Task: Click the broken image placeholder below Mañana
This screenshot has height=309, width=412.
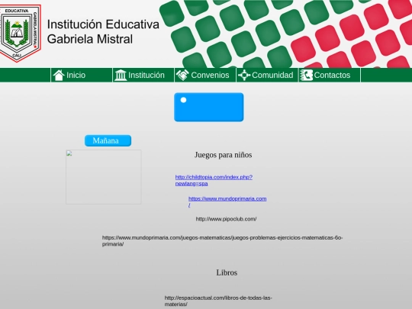Action: coord(104,177)
